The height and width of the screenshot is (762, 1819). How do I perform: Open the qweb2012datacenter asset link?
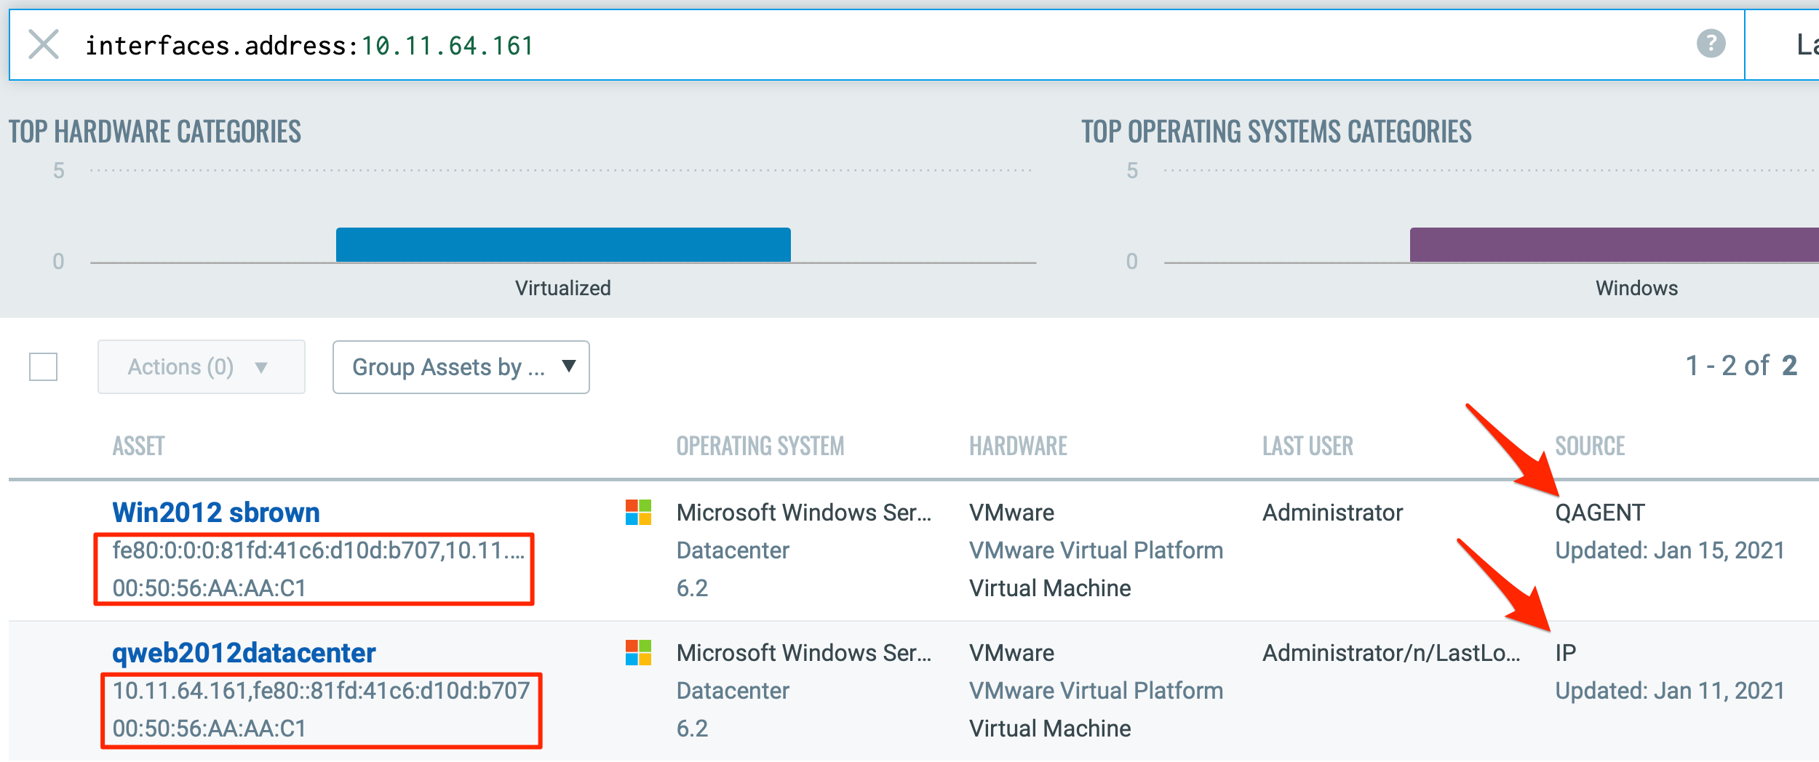(244, 653)
